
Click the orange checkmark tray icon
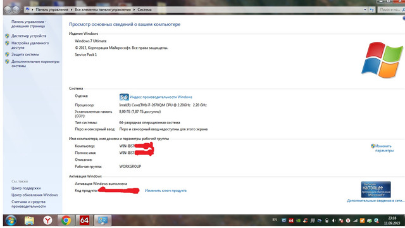tap(362, 220)
